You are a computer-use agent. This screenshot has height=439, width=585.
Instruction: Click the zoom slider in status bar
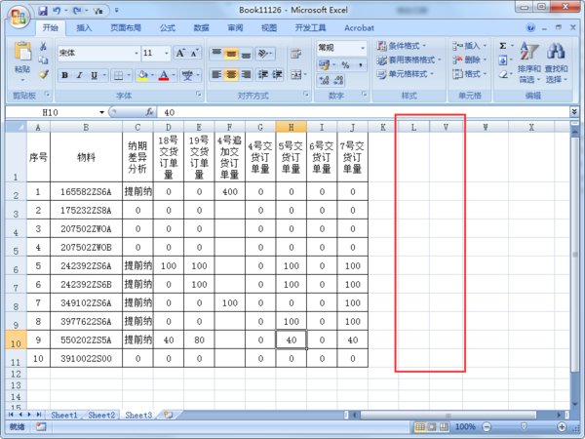tap(524, 427)
